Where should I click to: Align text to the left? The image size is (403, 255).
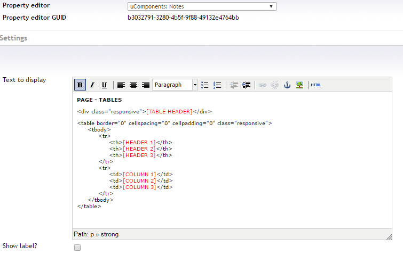click(x=121, y=85)
